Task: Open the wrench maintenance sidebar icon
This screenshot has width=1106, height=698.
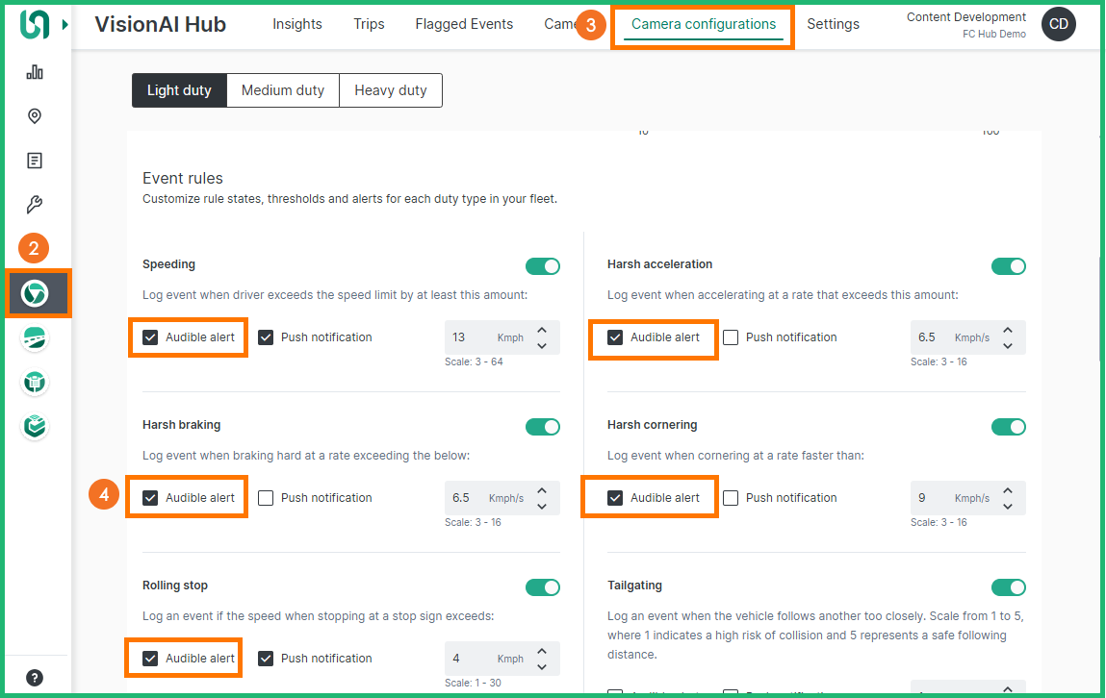Action: [x=35, y=205]
